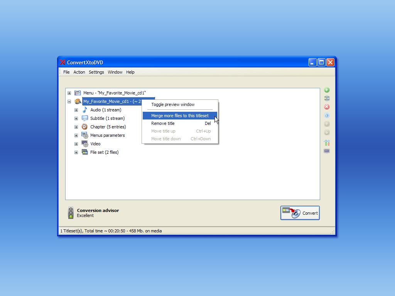Screen dimensions: 395x296
Task: Click the Video settings icon
Action: 85,144
